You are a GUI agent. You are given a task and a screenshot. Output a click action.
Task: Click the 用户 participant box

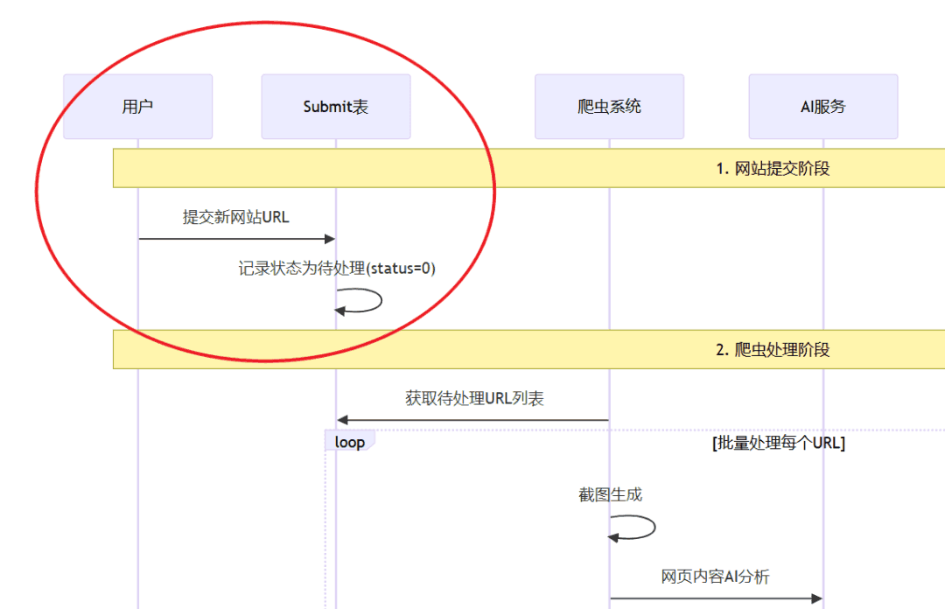(137, 107)
